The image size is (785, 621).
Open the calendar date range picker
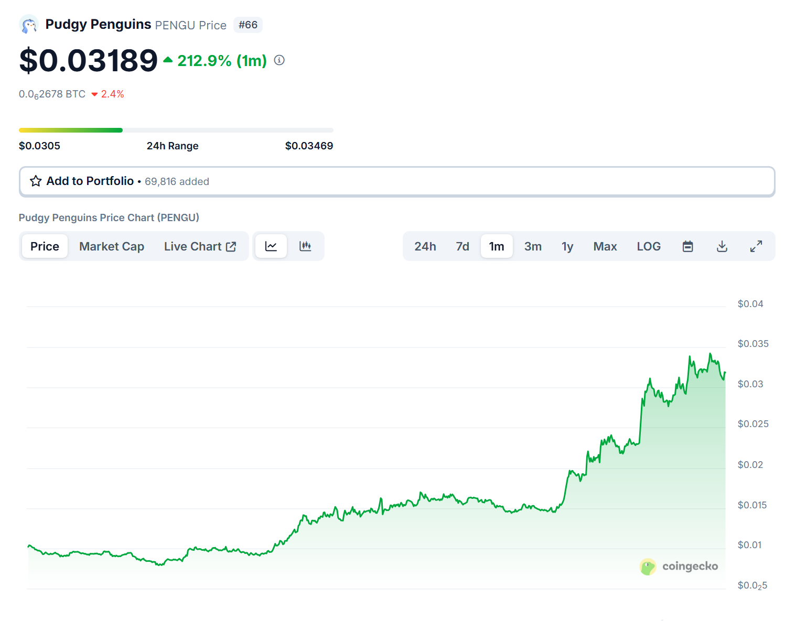point(688,246)
